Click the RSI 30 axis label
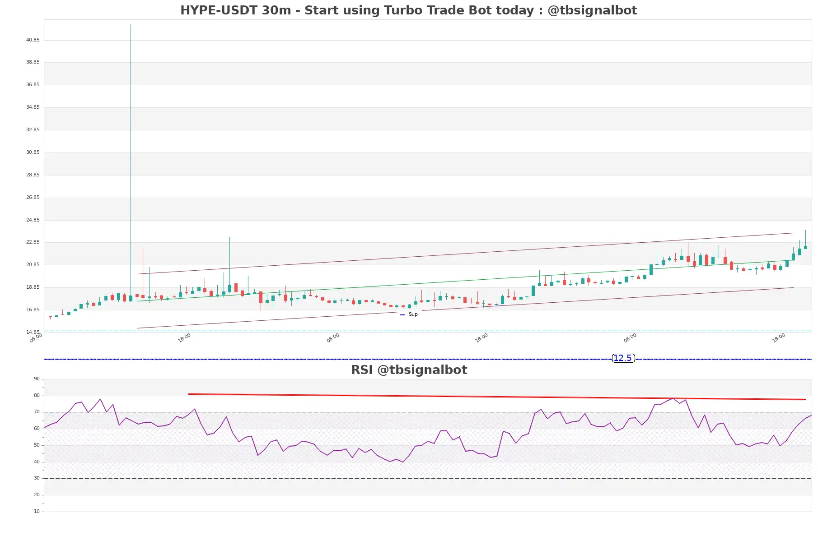 coord(37,478)
